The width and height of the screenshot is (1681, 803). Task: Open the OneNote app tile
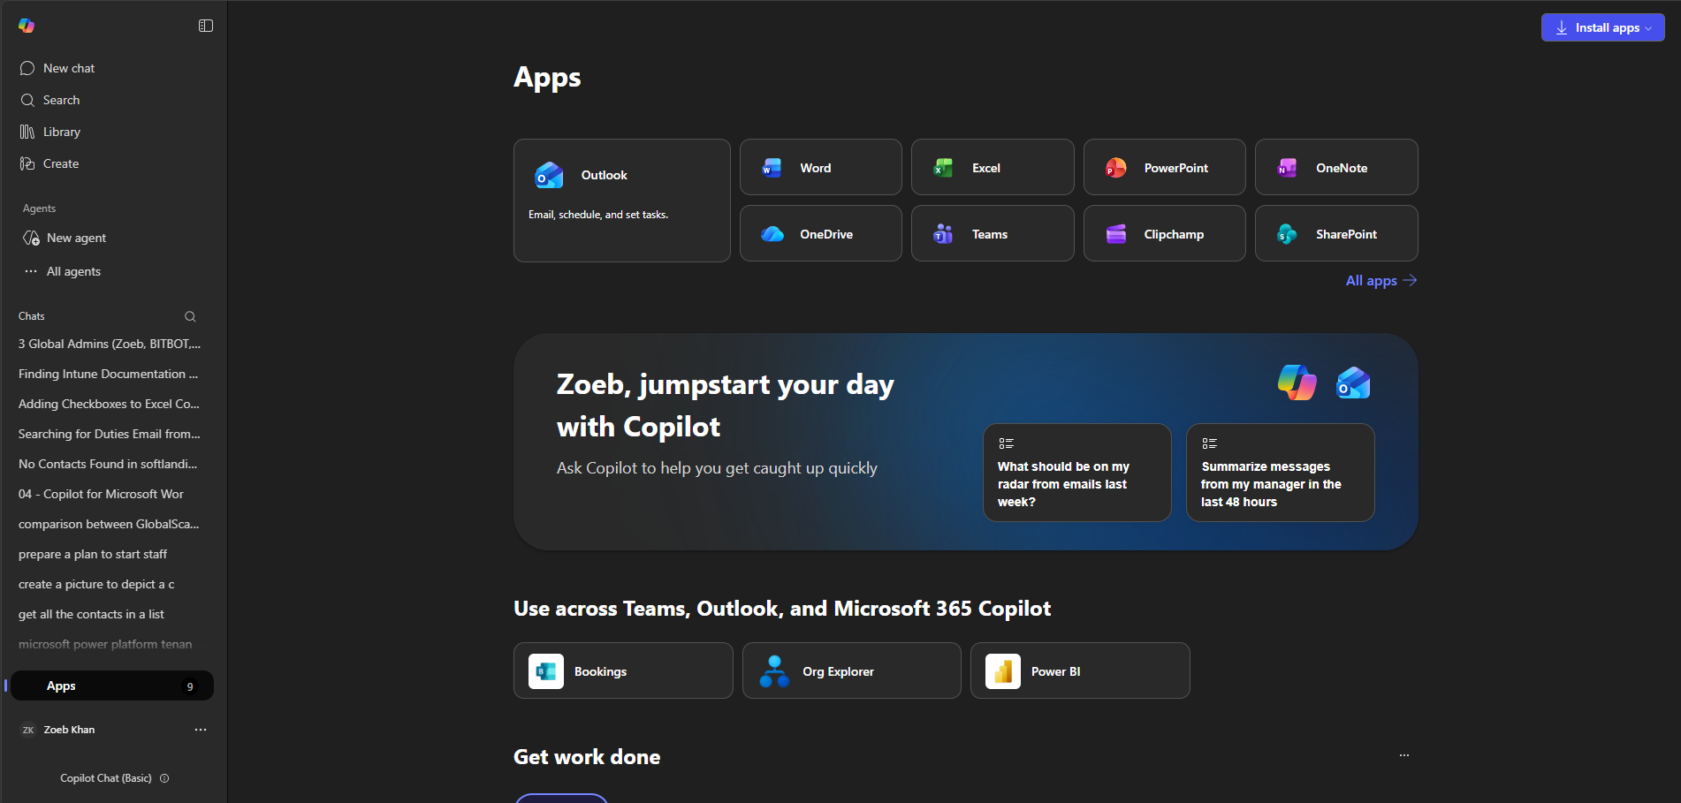click(x=1335, y=168)
